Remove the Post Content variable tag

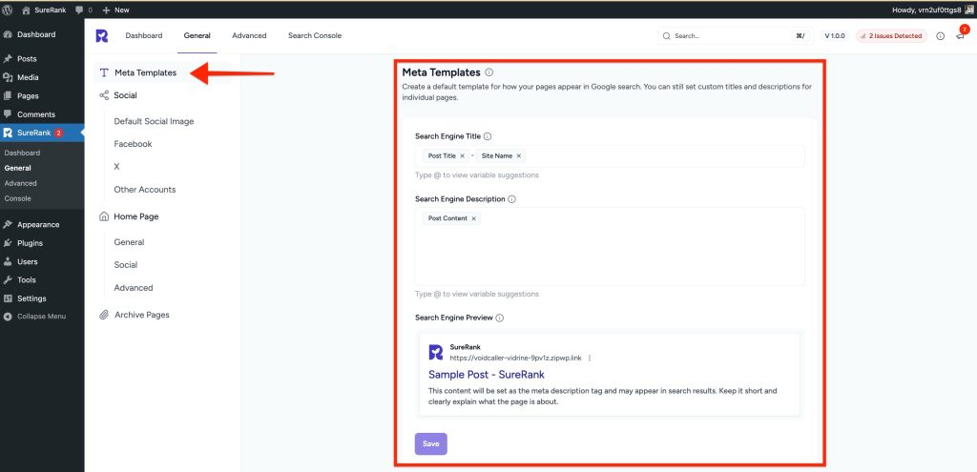pyautogui.click(x=473, y=218)
